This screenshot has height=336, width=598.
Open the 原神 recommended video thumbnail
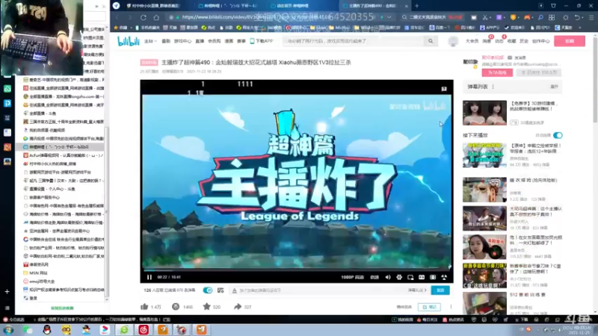pyautogui.click(x=484, y=155)
